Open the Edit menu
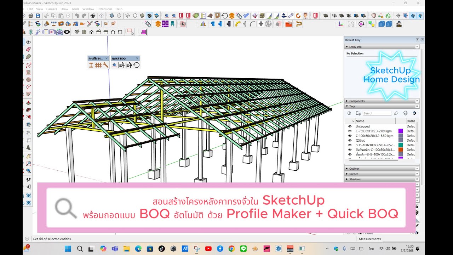The image size is (453, 255). pyautogui.click(x=30, y=9)
